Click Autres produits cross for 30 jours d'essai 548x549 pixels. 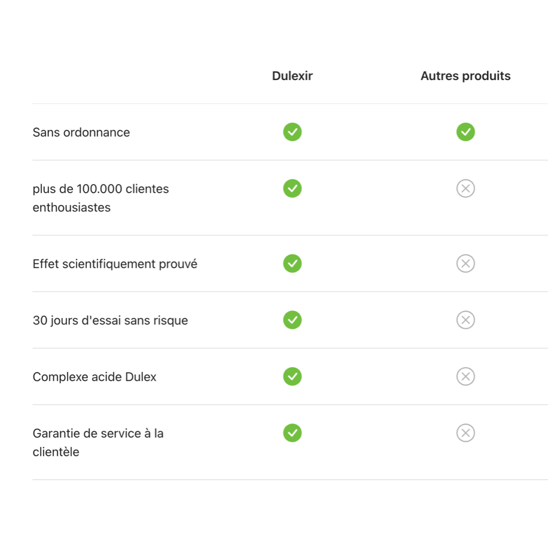[x=465, y=320]
